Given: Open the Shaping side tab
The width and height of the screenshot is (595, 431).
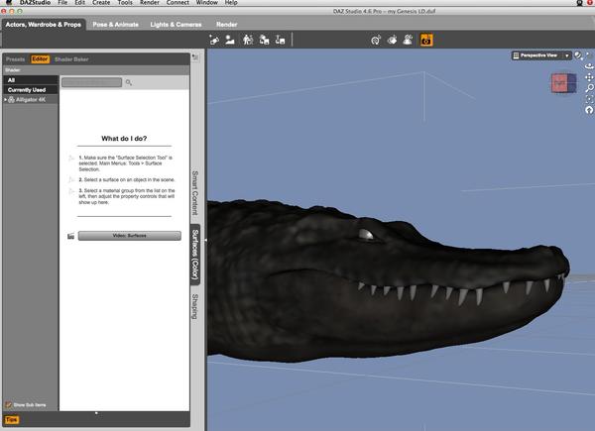Looking at the screenshot, I should tap(194, 307).
